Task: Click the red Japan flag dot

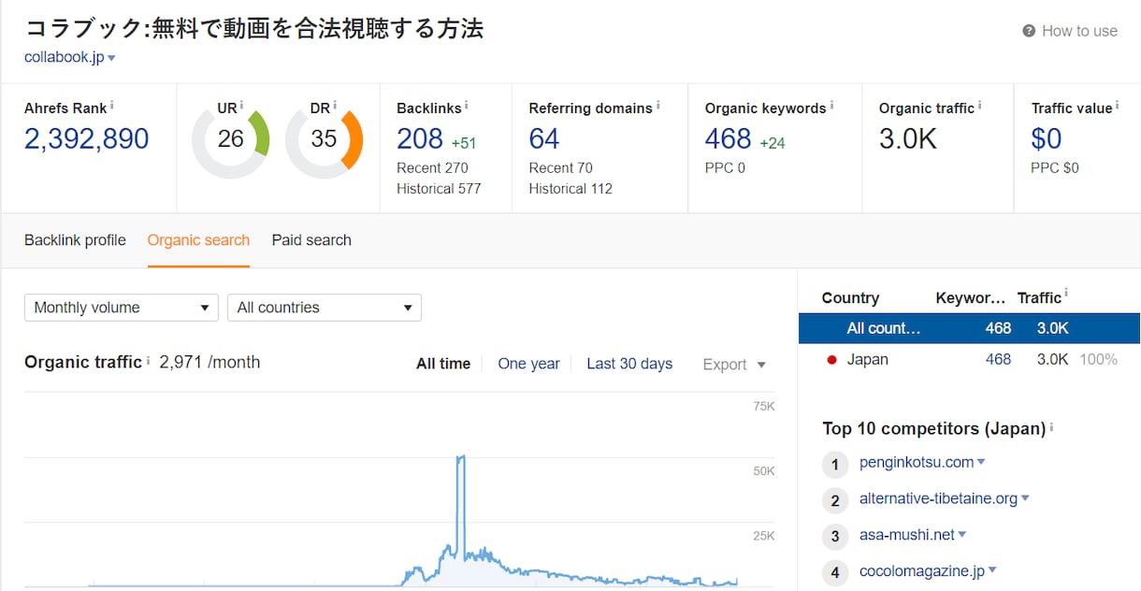Action: tap(831, 360)
